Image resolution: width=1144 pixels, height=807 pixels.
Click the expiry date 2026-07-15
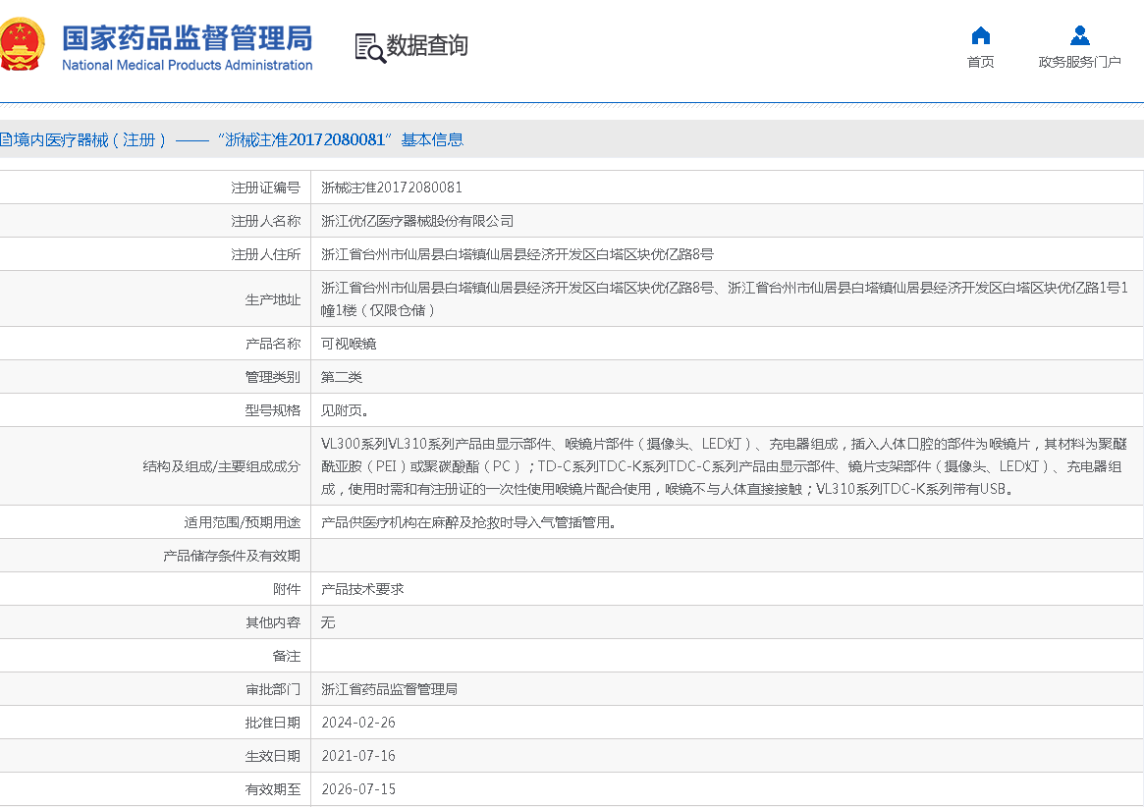358,789
